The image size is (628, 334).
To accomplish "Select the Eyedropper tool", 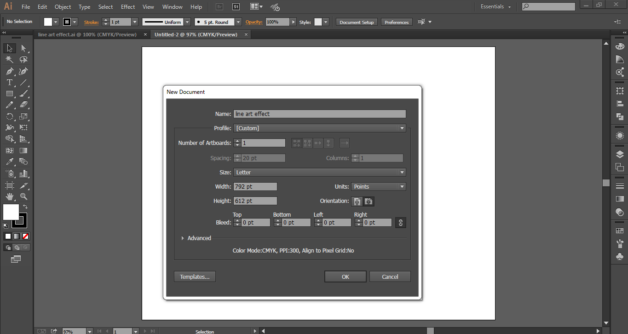I will [x=9, y=161].
